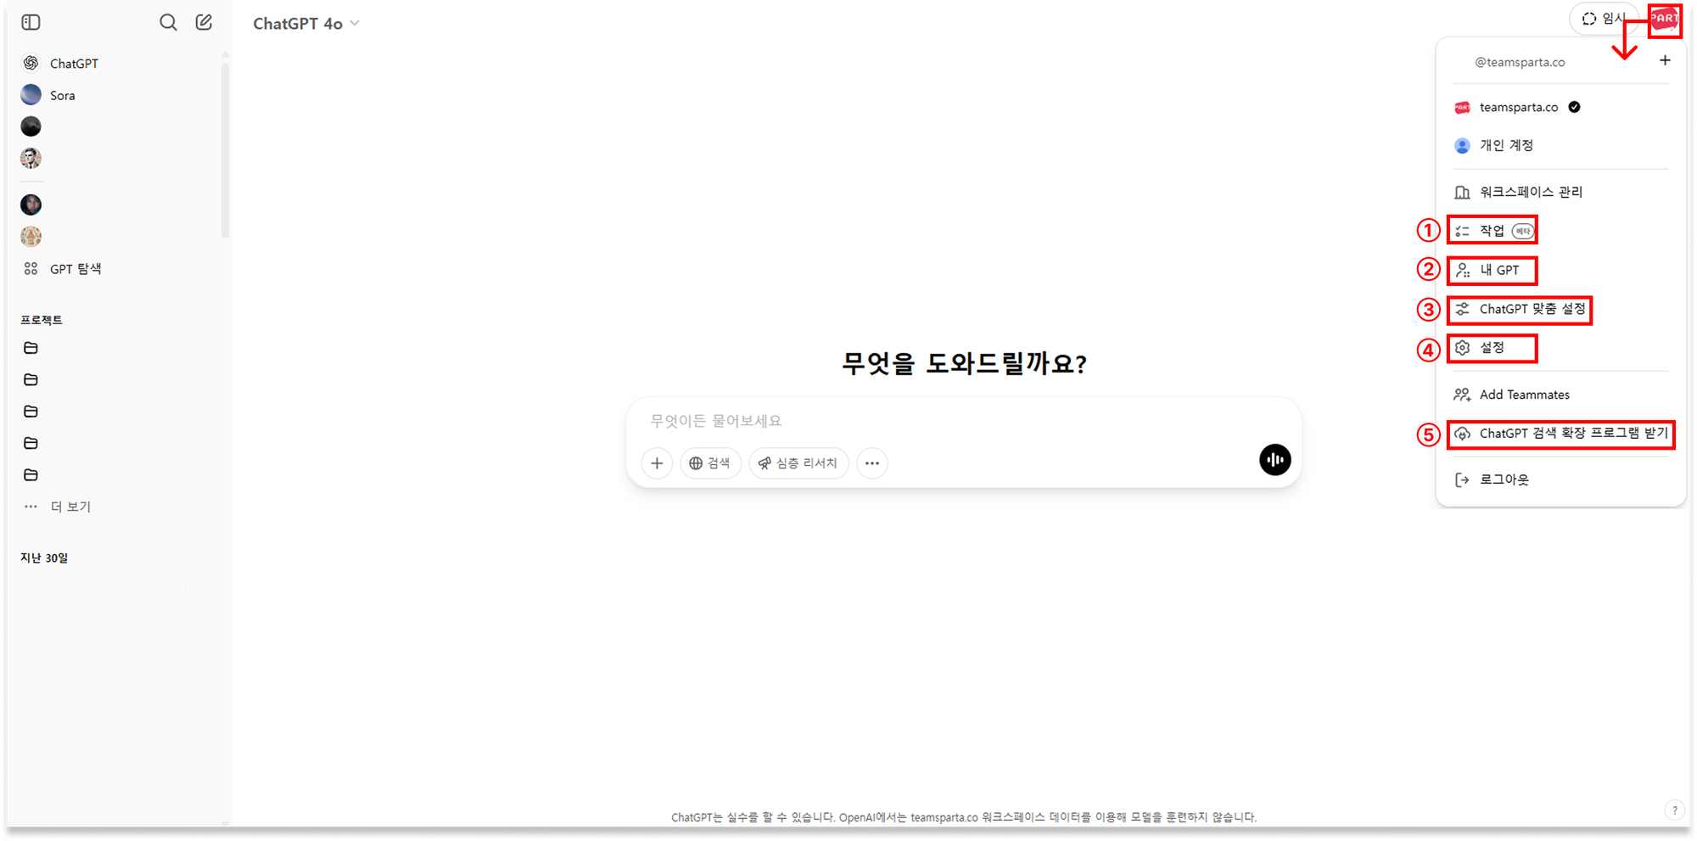Click the plus attach button in composer

pos(657,463)
